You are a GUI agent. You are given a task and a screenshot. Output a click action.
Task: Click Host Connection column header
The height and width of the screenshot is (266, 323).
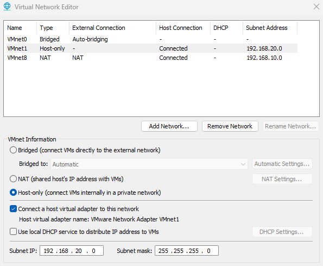(183, 28)
